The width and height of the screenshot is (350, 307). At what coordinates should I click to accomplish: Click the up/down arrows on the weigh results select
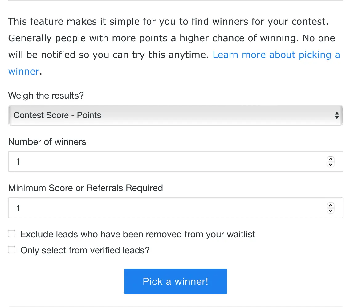point(337,115)
